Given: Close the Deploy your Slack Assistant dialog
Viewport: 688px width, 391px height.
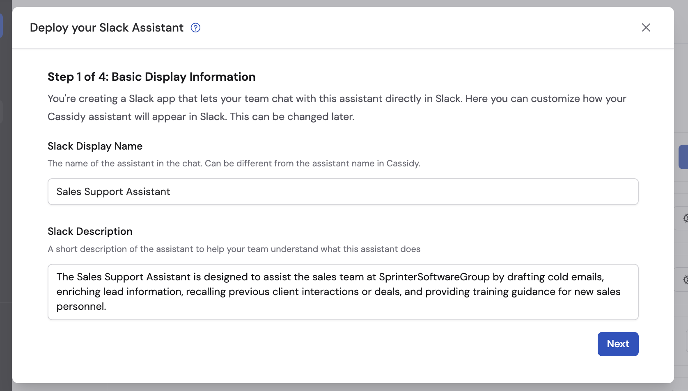Looking at the screenshot, I should (x=646, y=27).
